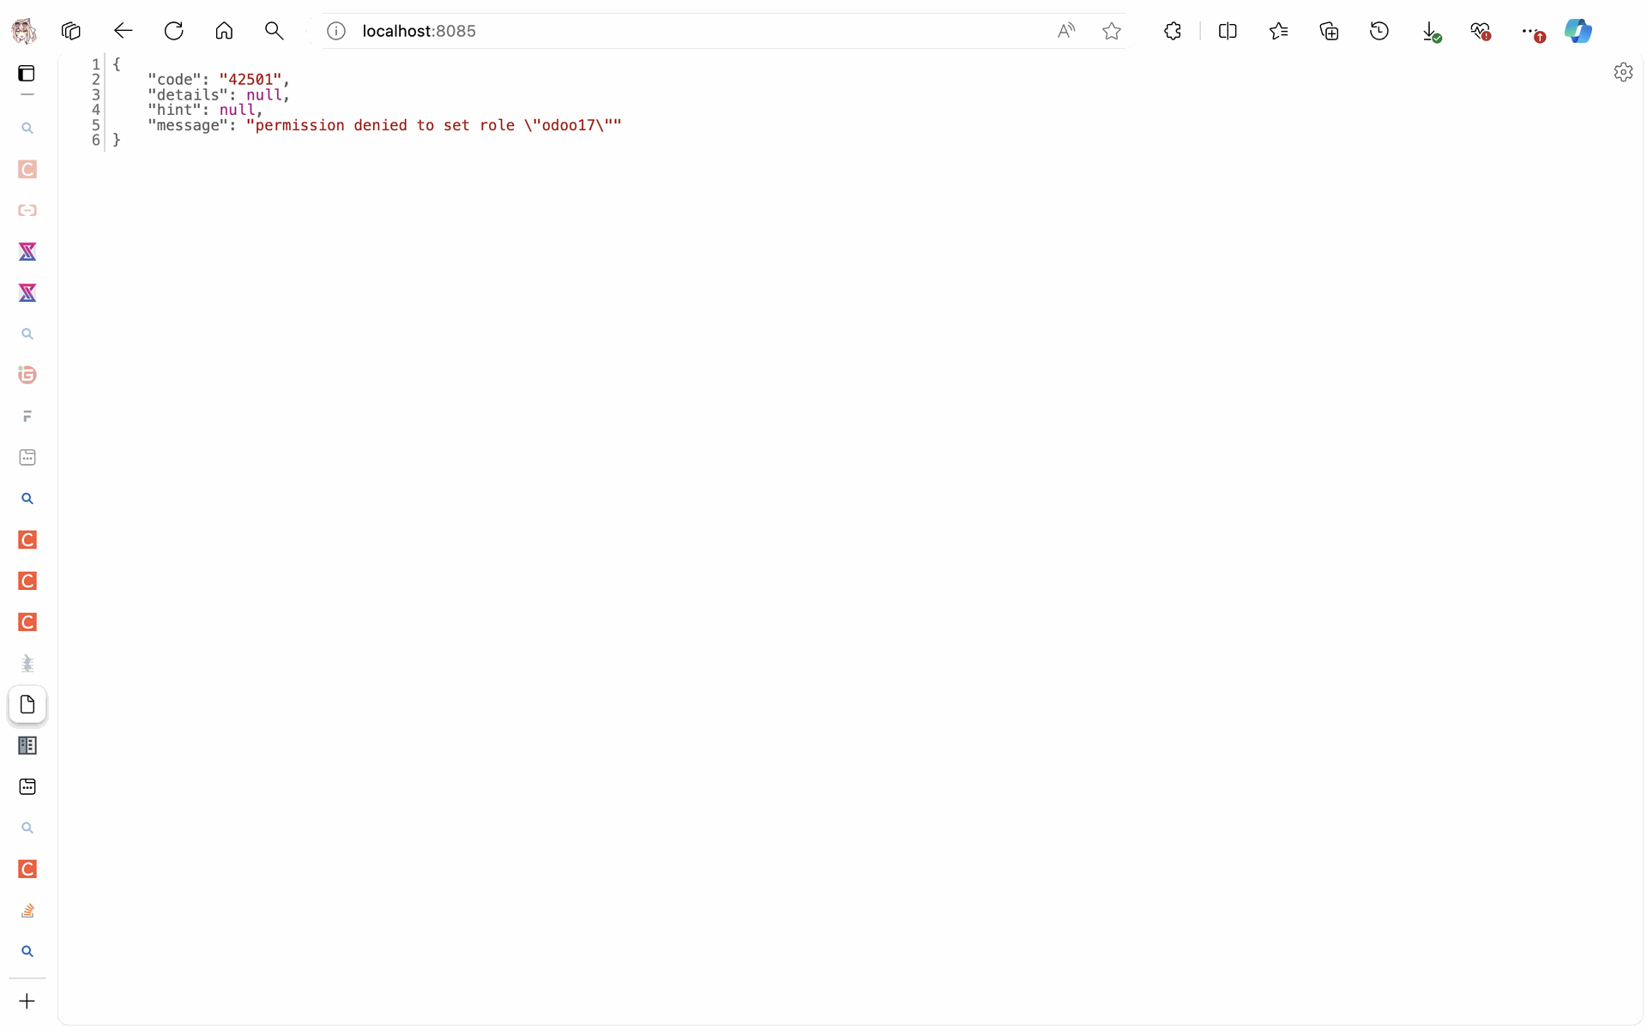Go back to the previous page
This screenshot has height=1029, width=1647.
123,31
